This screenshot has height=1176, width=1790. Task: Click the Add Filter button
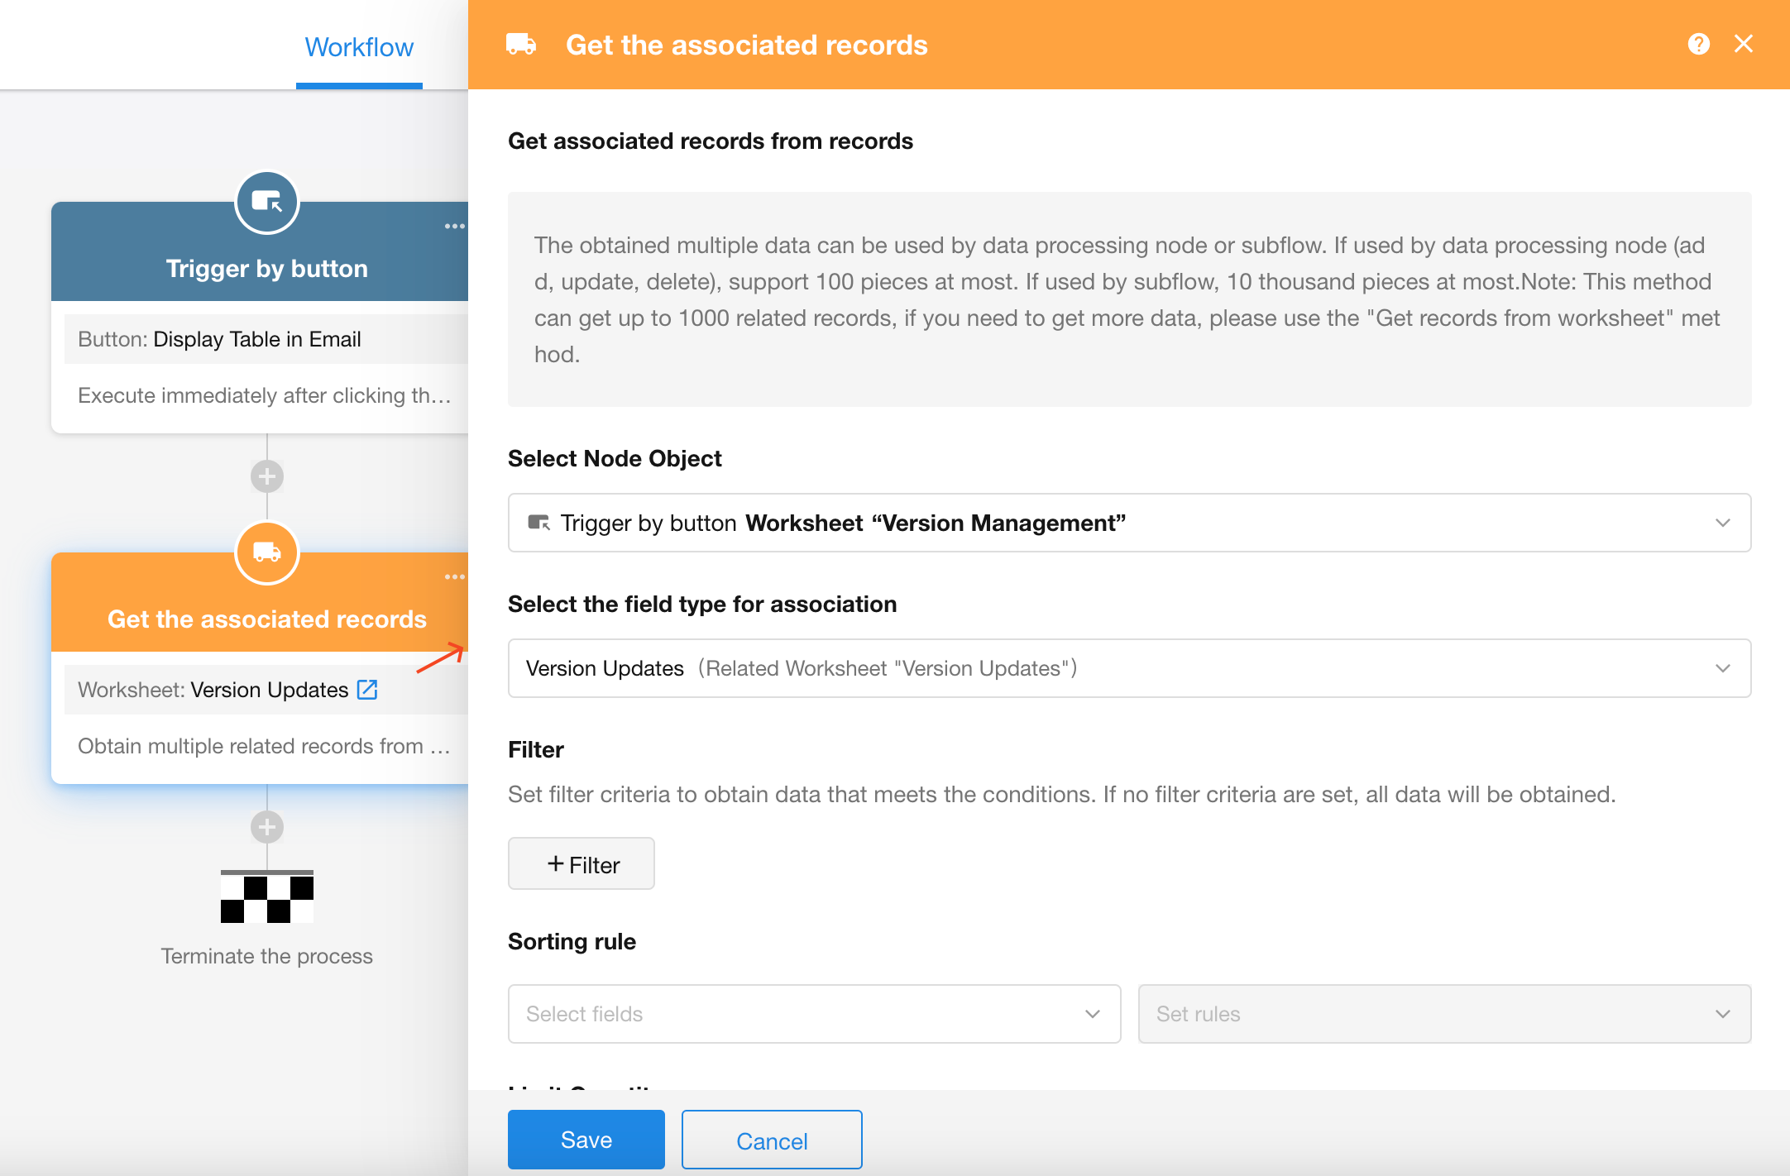(582, 864)
